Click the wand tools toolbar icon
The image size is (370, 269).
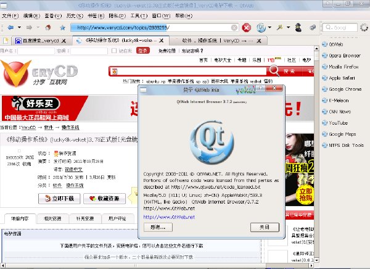point(280,27)
